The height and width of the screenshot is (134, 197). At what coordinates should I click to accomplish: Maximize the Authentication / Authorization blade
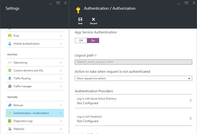coord(186,3)
